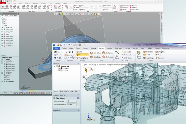Click Zoom to Fit in SpaceClaim Navigate group
186x124 pixels.
69,55
